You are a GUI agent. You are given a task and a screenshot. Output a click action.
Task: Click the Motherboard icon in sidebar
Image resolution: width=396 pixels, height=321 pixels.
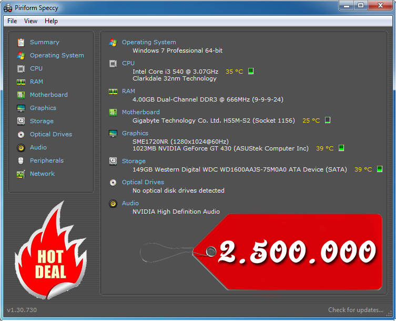[21, 95]
